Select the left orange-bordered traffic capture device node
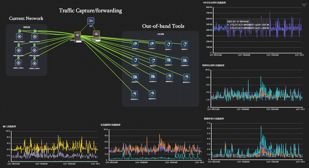The width and height of the screenshot is (309, 168). pos(77,35)
